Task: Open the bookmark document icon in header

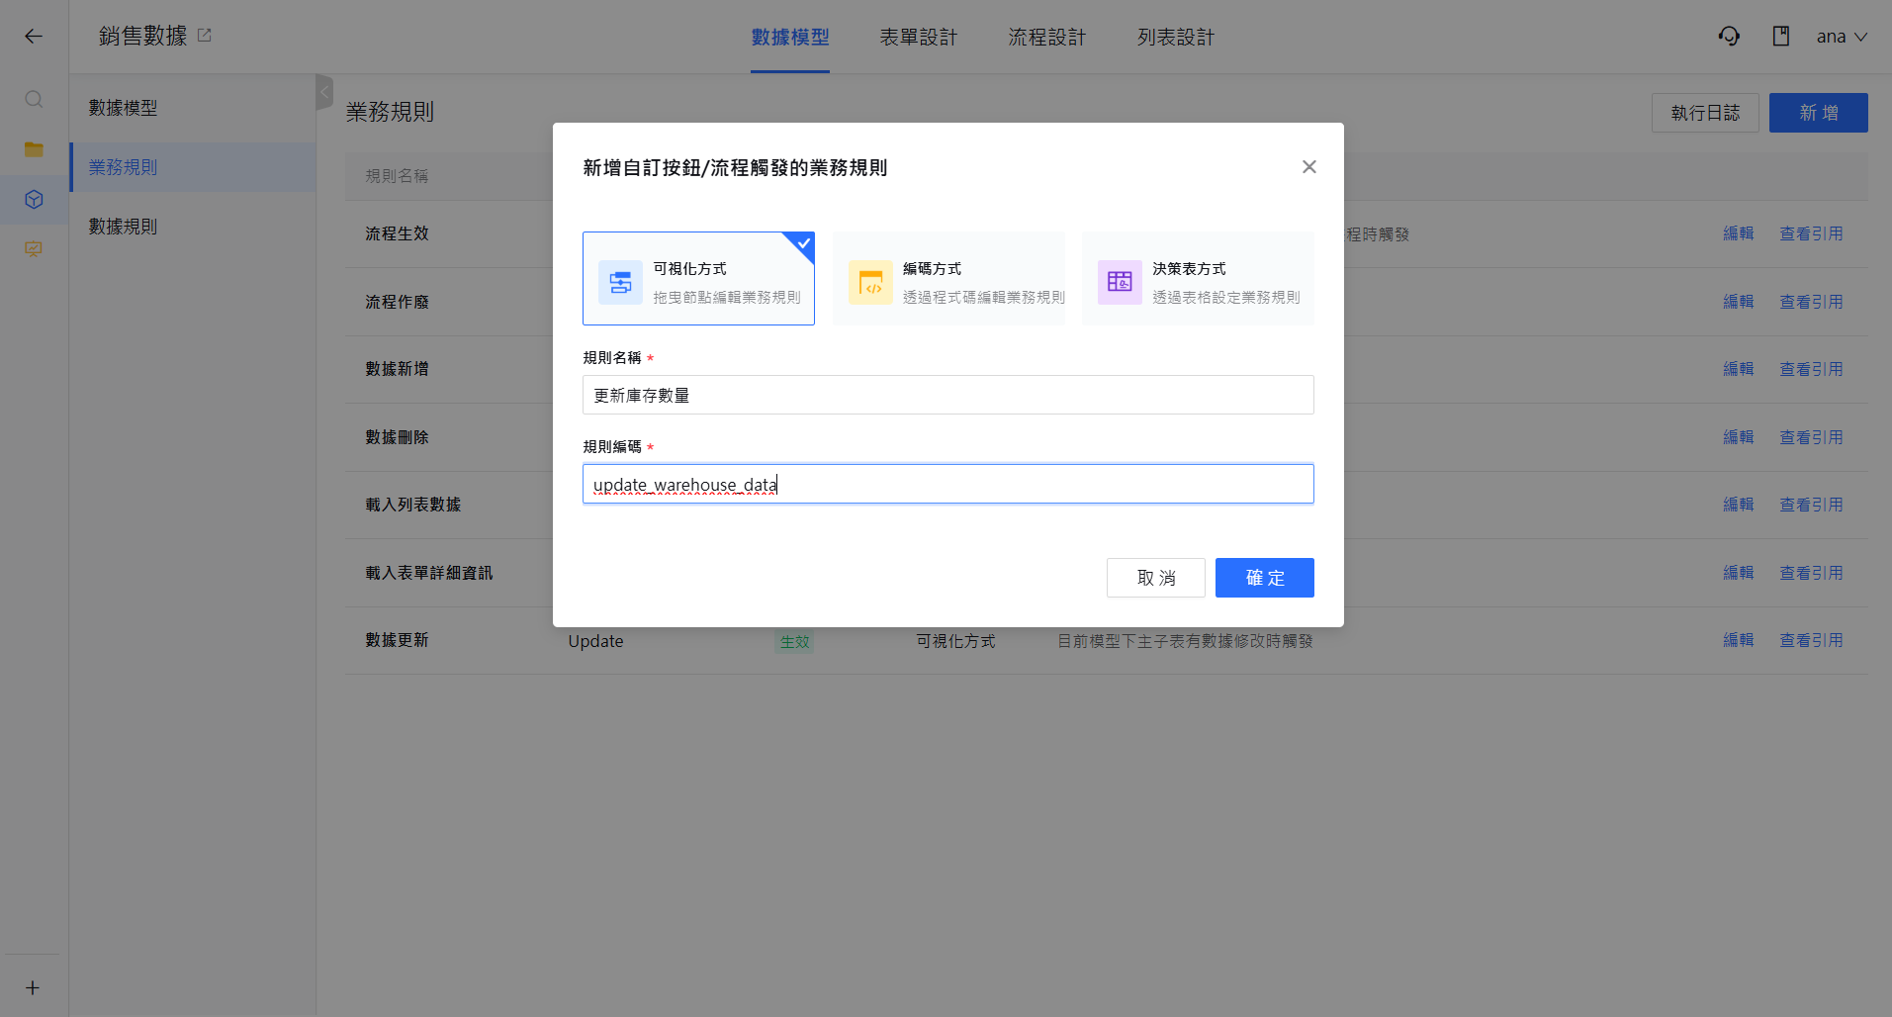Action: [x=1781, y=37]
